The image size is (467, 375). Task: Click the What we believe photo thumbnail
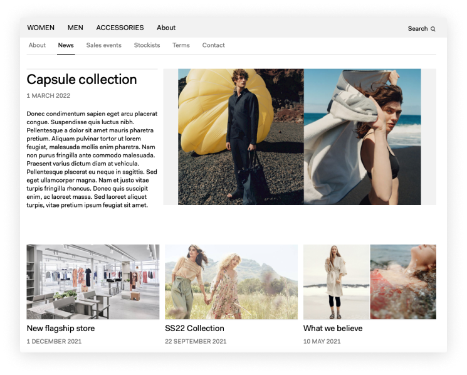point(370,282)
